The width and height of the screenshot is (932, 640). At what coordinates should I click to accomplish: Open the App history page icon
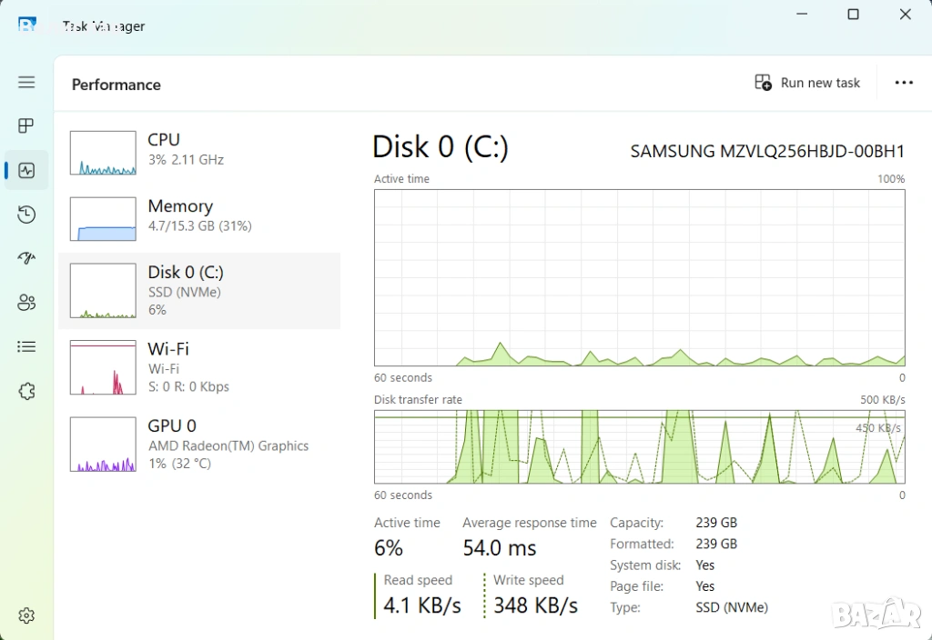26,215
